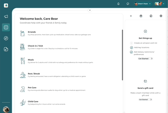This screenshot has height=113, width=168.
Task: Click Get Started under Set things up
Action: click(145, 59)
